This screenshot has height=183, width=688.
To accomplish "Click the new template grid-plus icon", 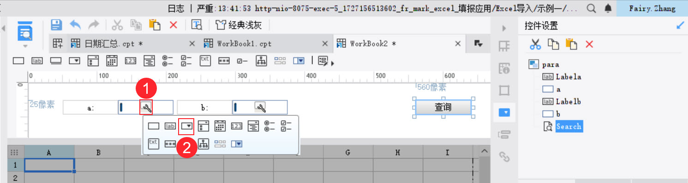I will 57,44.
